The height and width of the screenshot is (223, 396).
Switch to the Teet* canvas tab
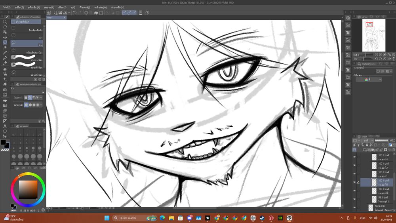point(56,17)
